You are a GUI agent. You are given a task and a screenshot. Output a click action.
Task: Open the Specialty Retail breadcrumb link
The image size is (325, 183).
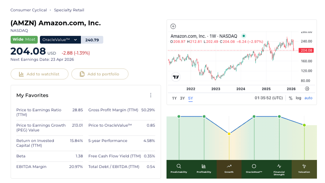coord(69,10)
